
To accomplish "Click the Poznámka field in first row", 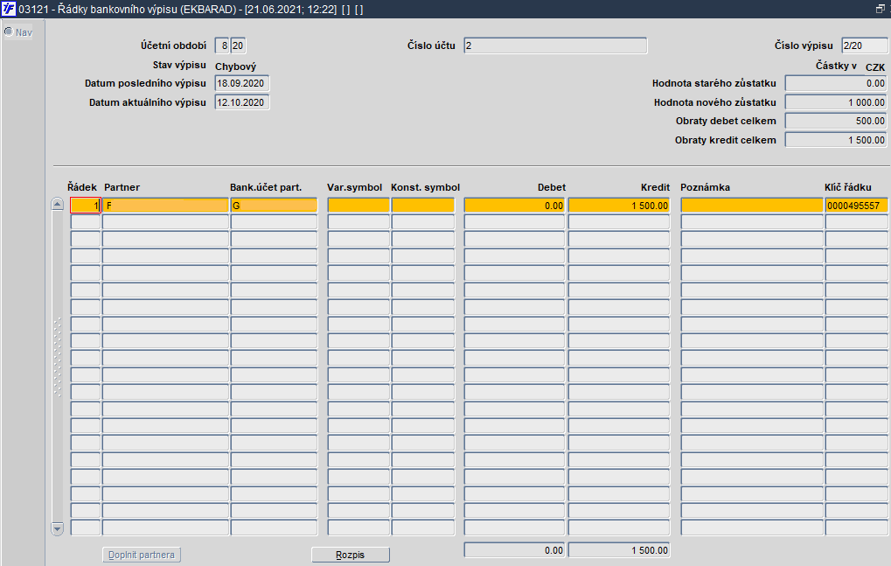I will [752, 206].
